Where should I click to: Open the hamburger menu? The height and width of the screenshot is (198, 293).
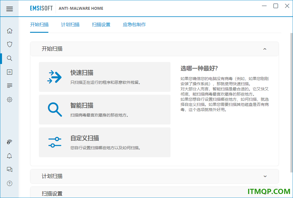[x=9, y=9]
